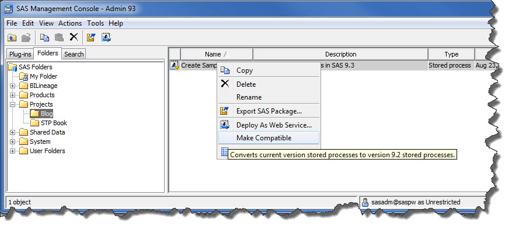
Task: Sort by the Name column header
Action: point(217,54)
